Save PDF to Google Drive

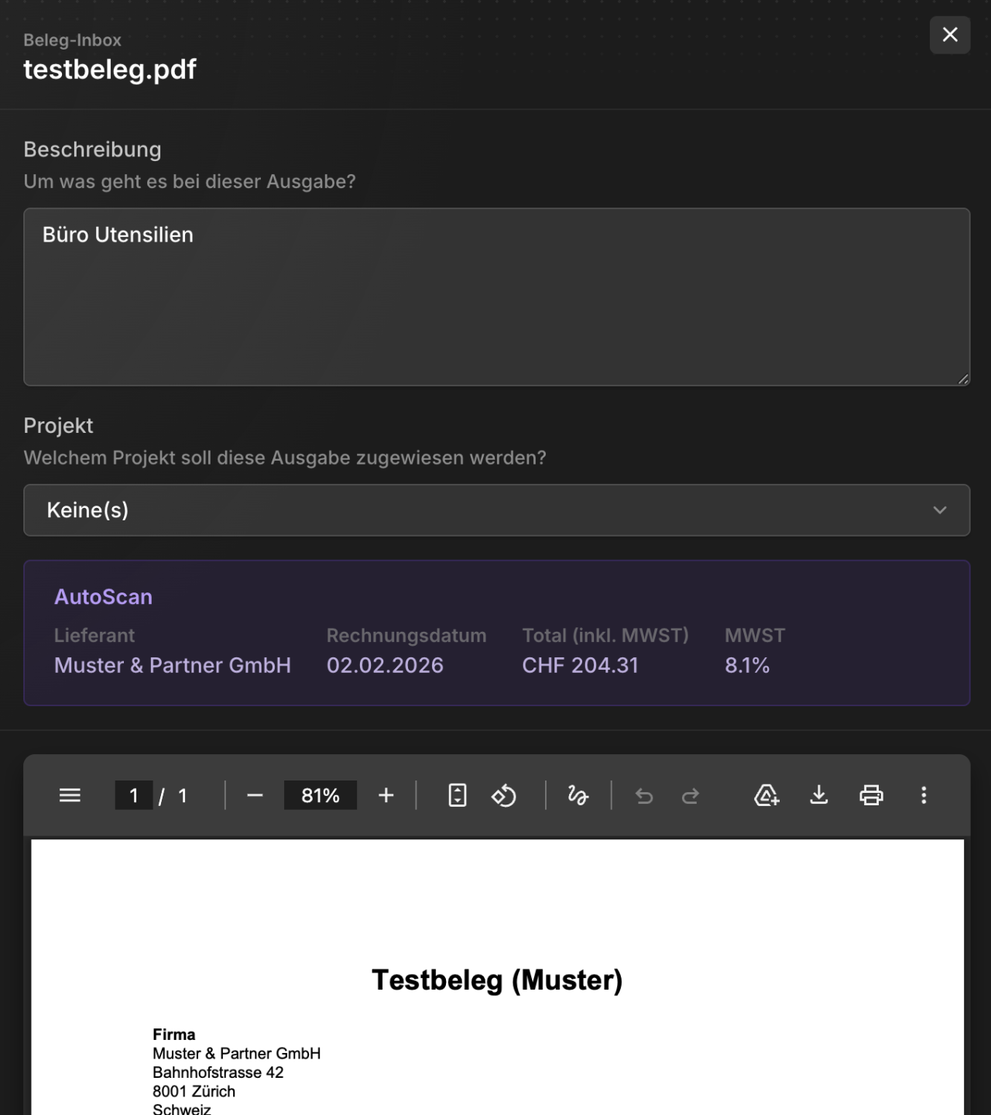tap(766, 795)
